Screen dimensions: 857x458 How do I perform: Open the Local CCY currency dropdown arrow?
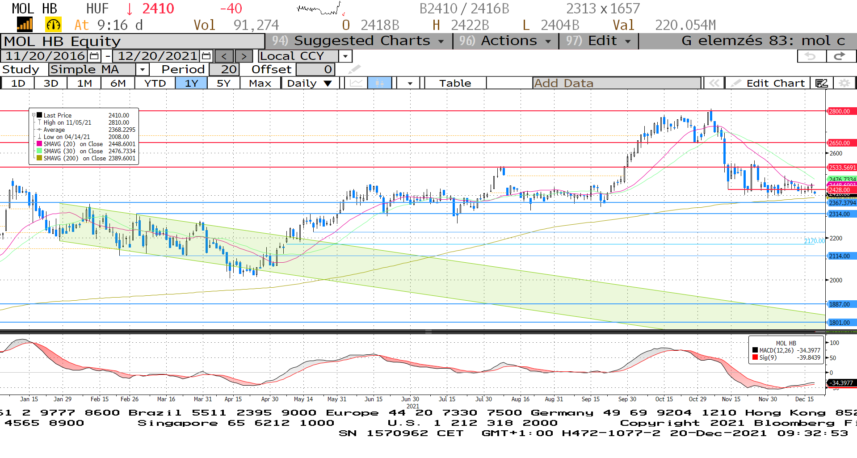click(x=345, y=56)
